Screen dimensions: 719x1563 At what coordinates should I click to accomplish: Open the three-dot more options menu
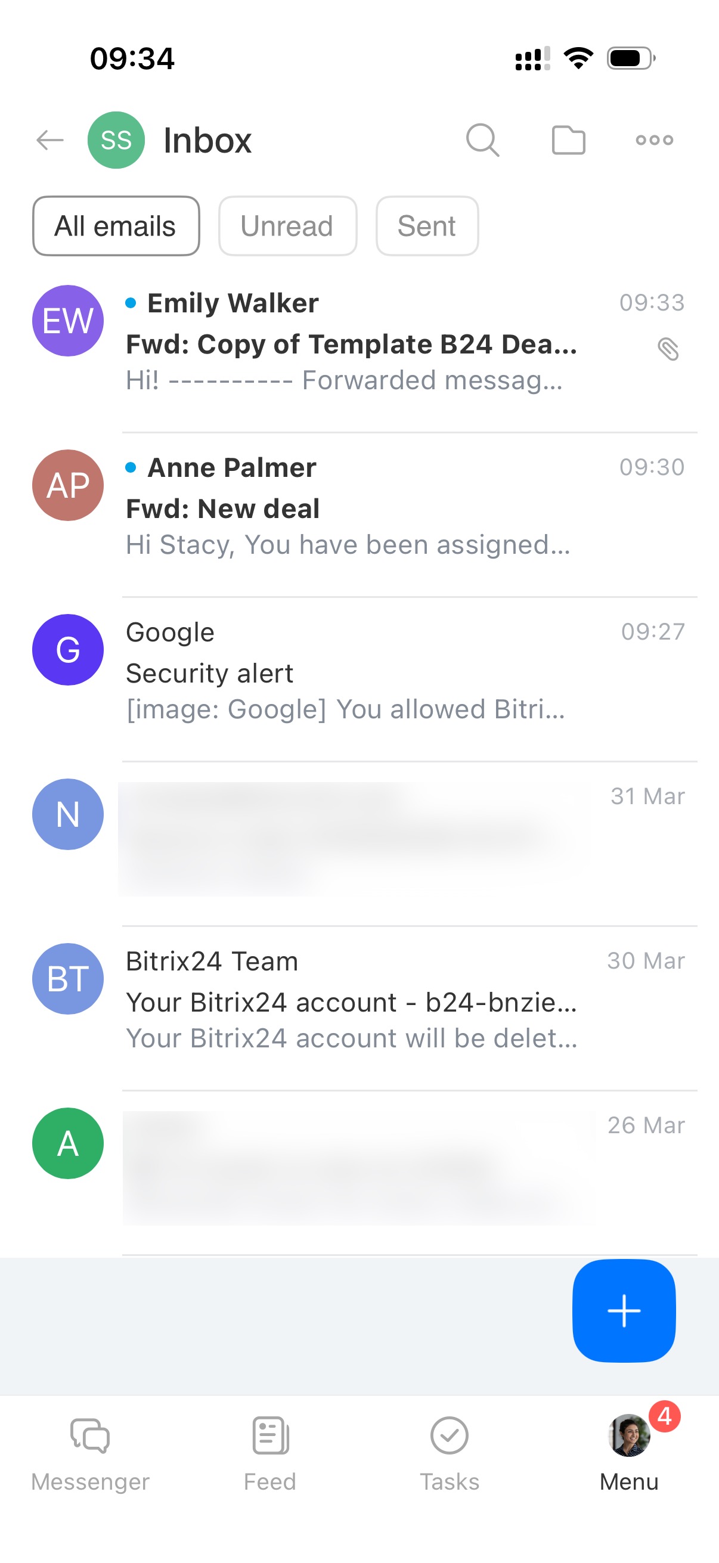pos(654,140)
